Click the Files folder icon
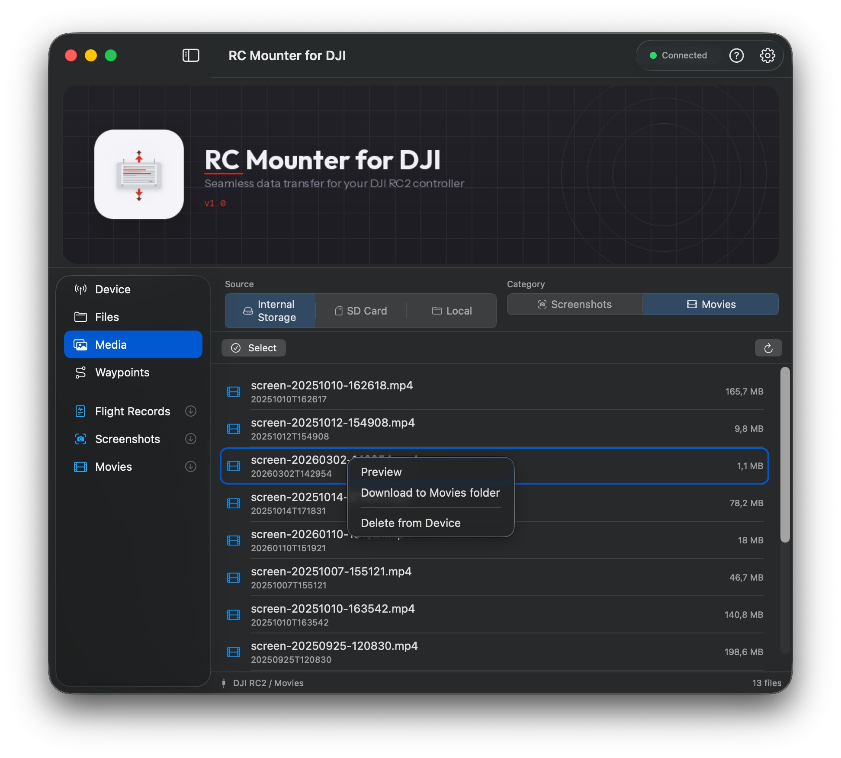The height and width of the screenshot is (758, 841). pos(80,317)
